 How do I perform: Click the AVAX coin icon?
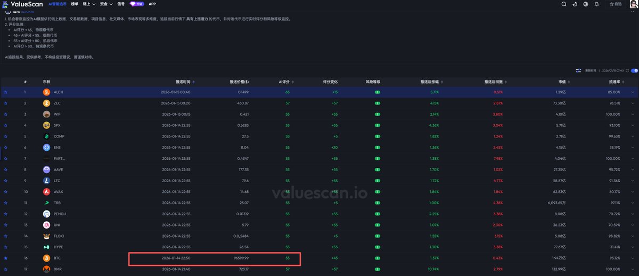pos(46,192)
